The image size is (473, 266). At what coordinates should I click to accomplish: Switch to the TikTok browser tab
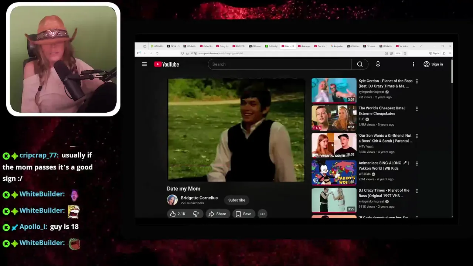click(x=173, y=46)
